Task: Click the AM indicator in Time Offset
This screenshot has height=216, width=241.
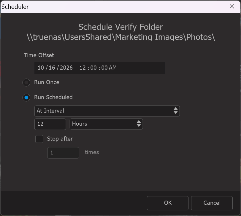Action: (113, 68)
